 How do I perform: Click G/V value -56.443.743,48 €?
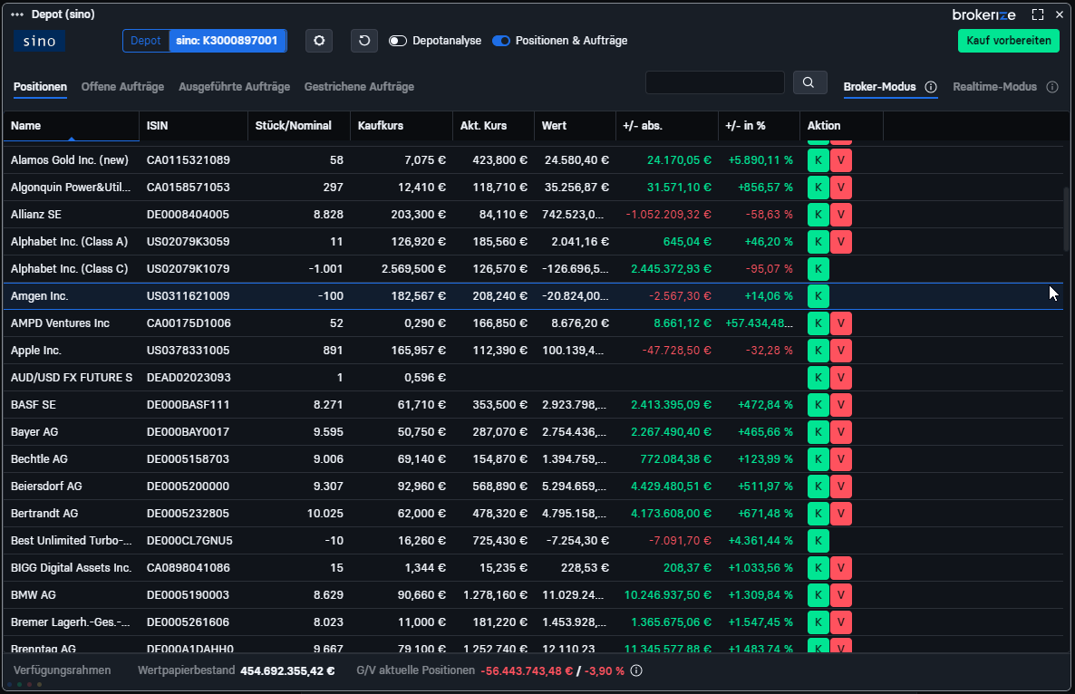coord(527,671)
